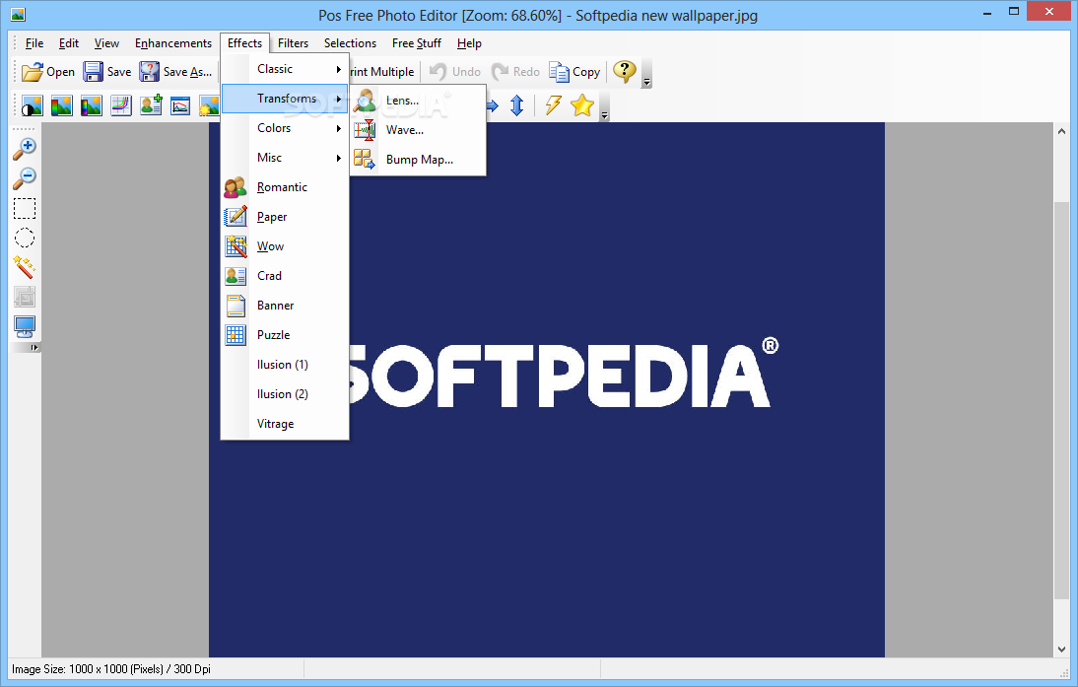The height and width of the screenshot is (687, 1078).
Task: Click the Wave effect icon
Action: (364, 130)
